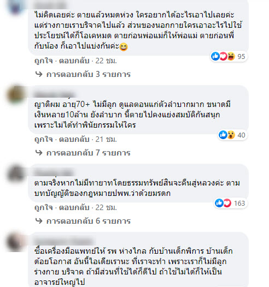Screen dimensions: 269x287
Task: Open the 21 ชม. timestamp link
Action: click(106, 140)
